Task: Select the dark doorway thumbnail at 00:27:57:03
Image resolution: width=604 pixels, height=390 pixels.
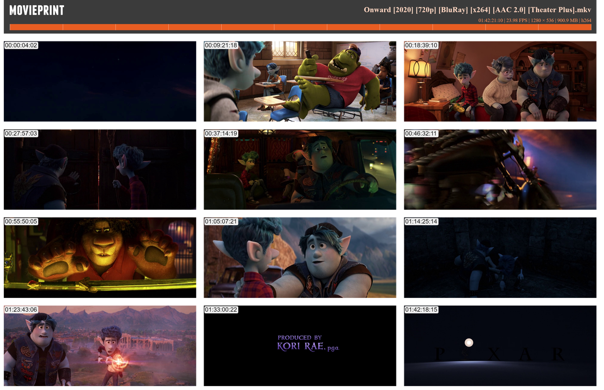Action: tap(100, 170)
